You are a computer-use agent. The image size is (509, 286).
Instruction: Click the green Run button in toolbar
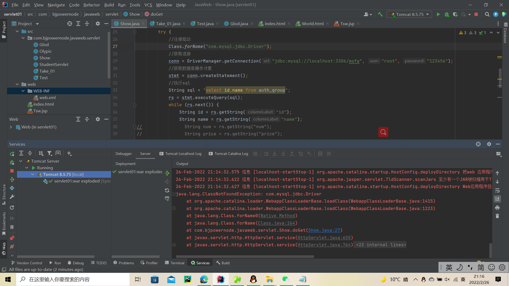438,14
